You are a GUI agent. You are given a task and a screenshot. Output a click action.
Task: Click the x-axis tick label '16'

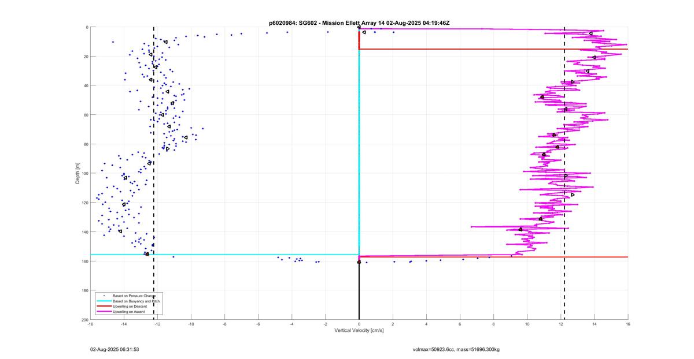[627, 324]
